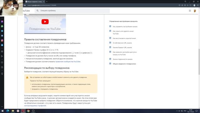Open the player icon in the sidebar
The width and height of the screenshot is (200, 113).
[x=2, y=51]
